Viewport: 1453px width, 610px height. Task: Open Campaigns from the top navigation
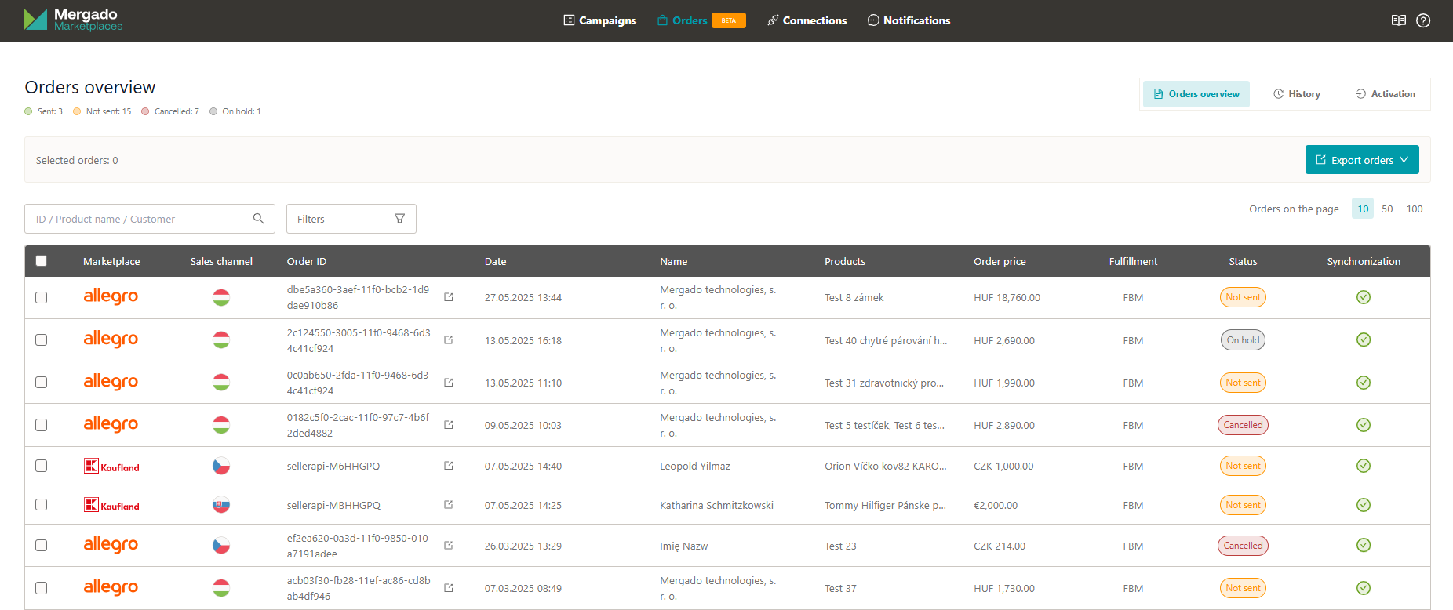600,20
